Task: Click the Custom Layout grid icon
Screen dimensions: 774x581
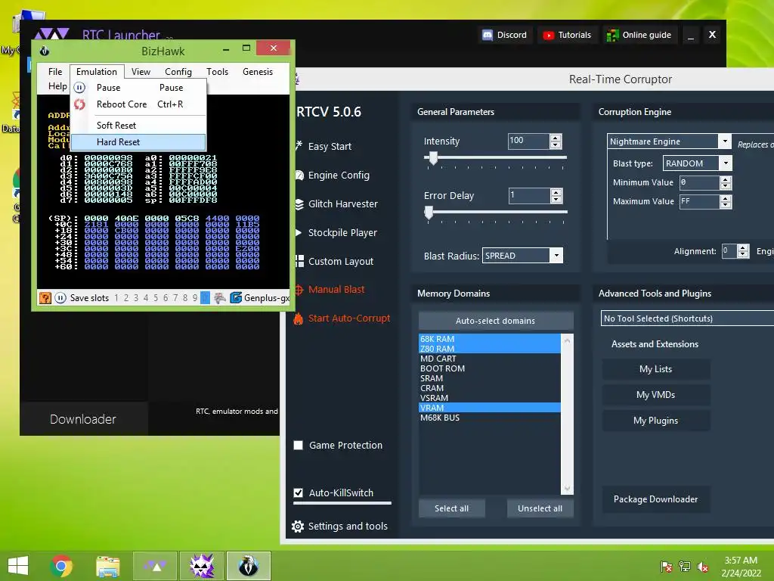Action: 299,261
